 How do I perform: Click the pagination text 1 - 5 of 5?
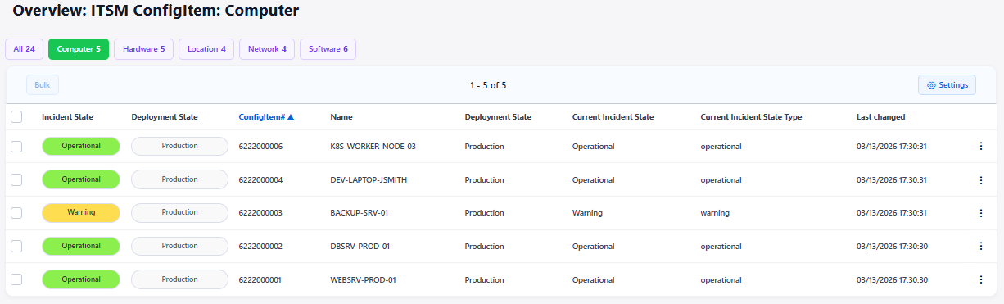pos(488,85)
